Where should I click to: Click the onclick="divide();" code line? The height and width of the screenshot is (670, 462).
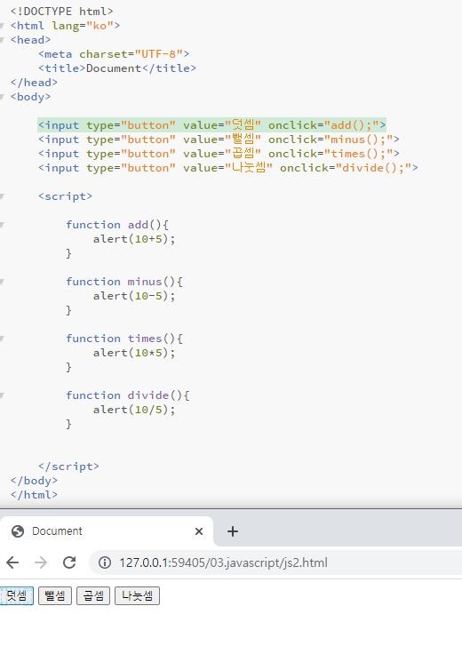coord(228,167)
